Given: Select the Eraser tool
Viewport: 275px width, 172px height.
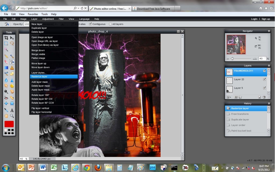Looking at the screenshot, I should (x=6, y=62).
